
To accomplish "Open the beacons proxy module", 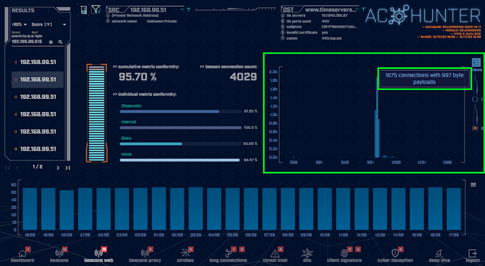I will 145,256.
